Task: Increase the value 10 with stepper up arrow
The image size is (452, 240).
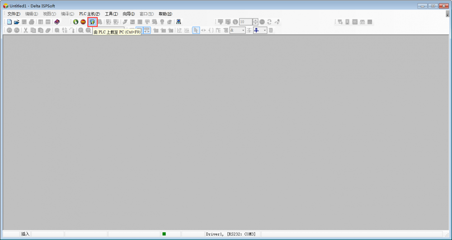Action: point(255,20)
